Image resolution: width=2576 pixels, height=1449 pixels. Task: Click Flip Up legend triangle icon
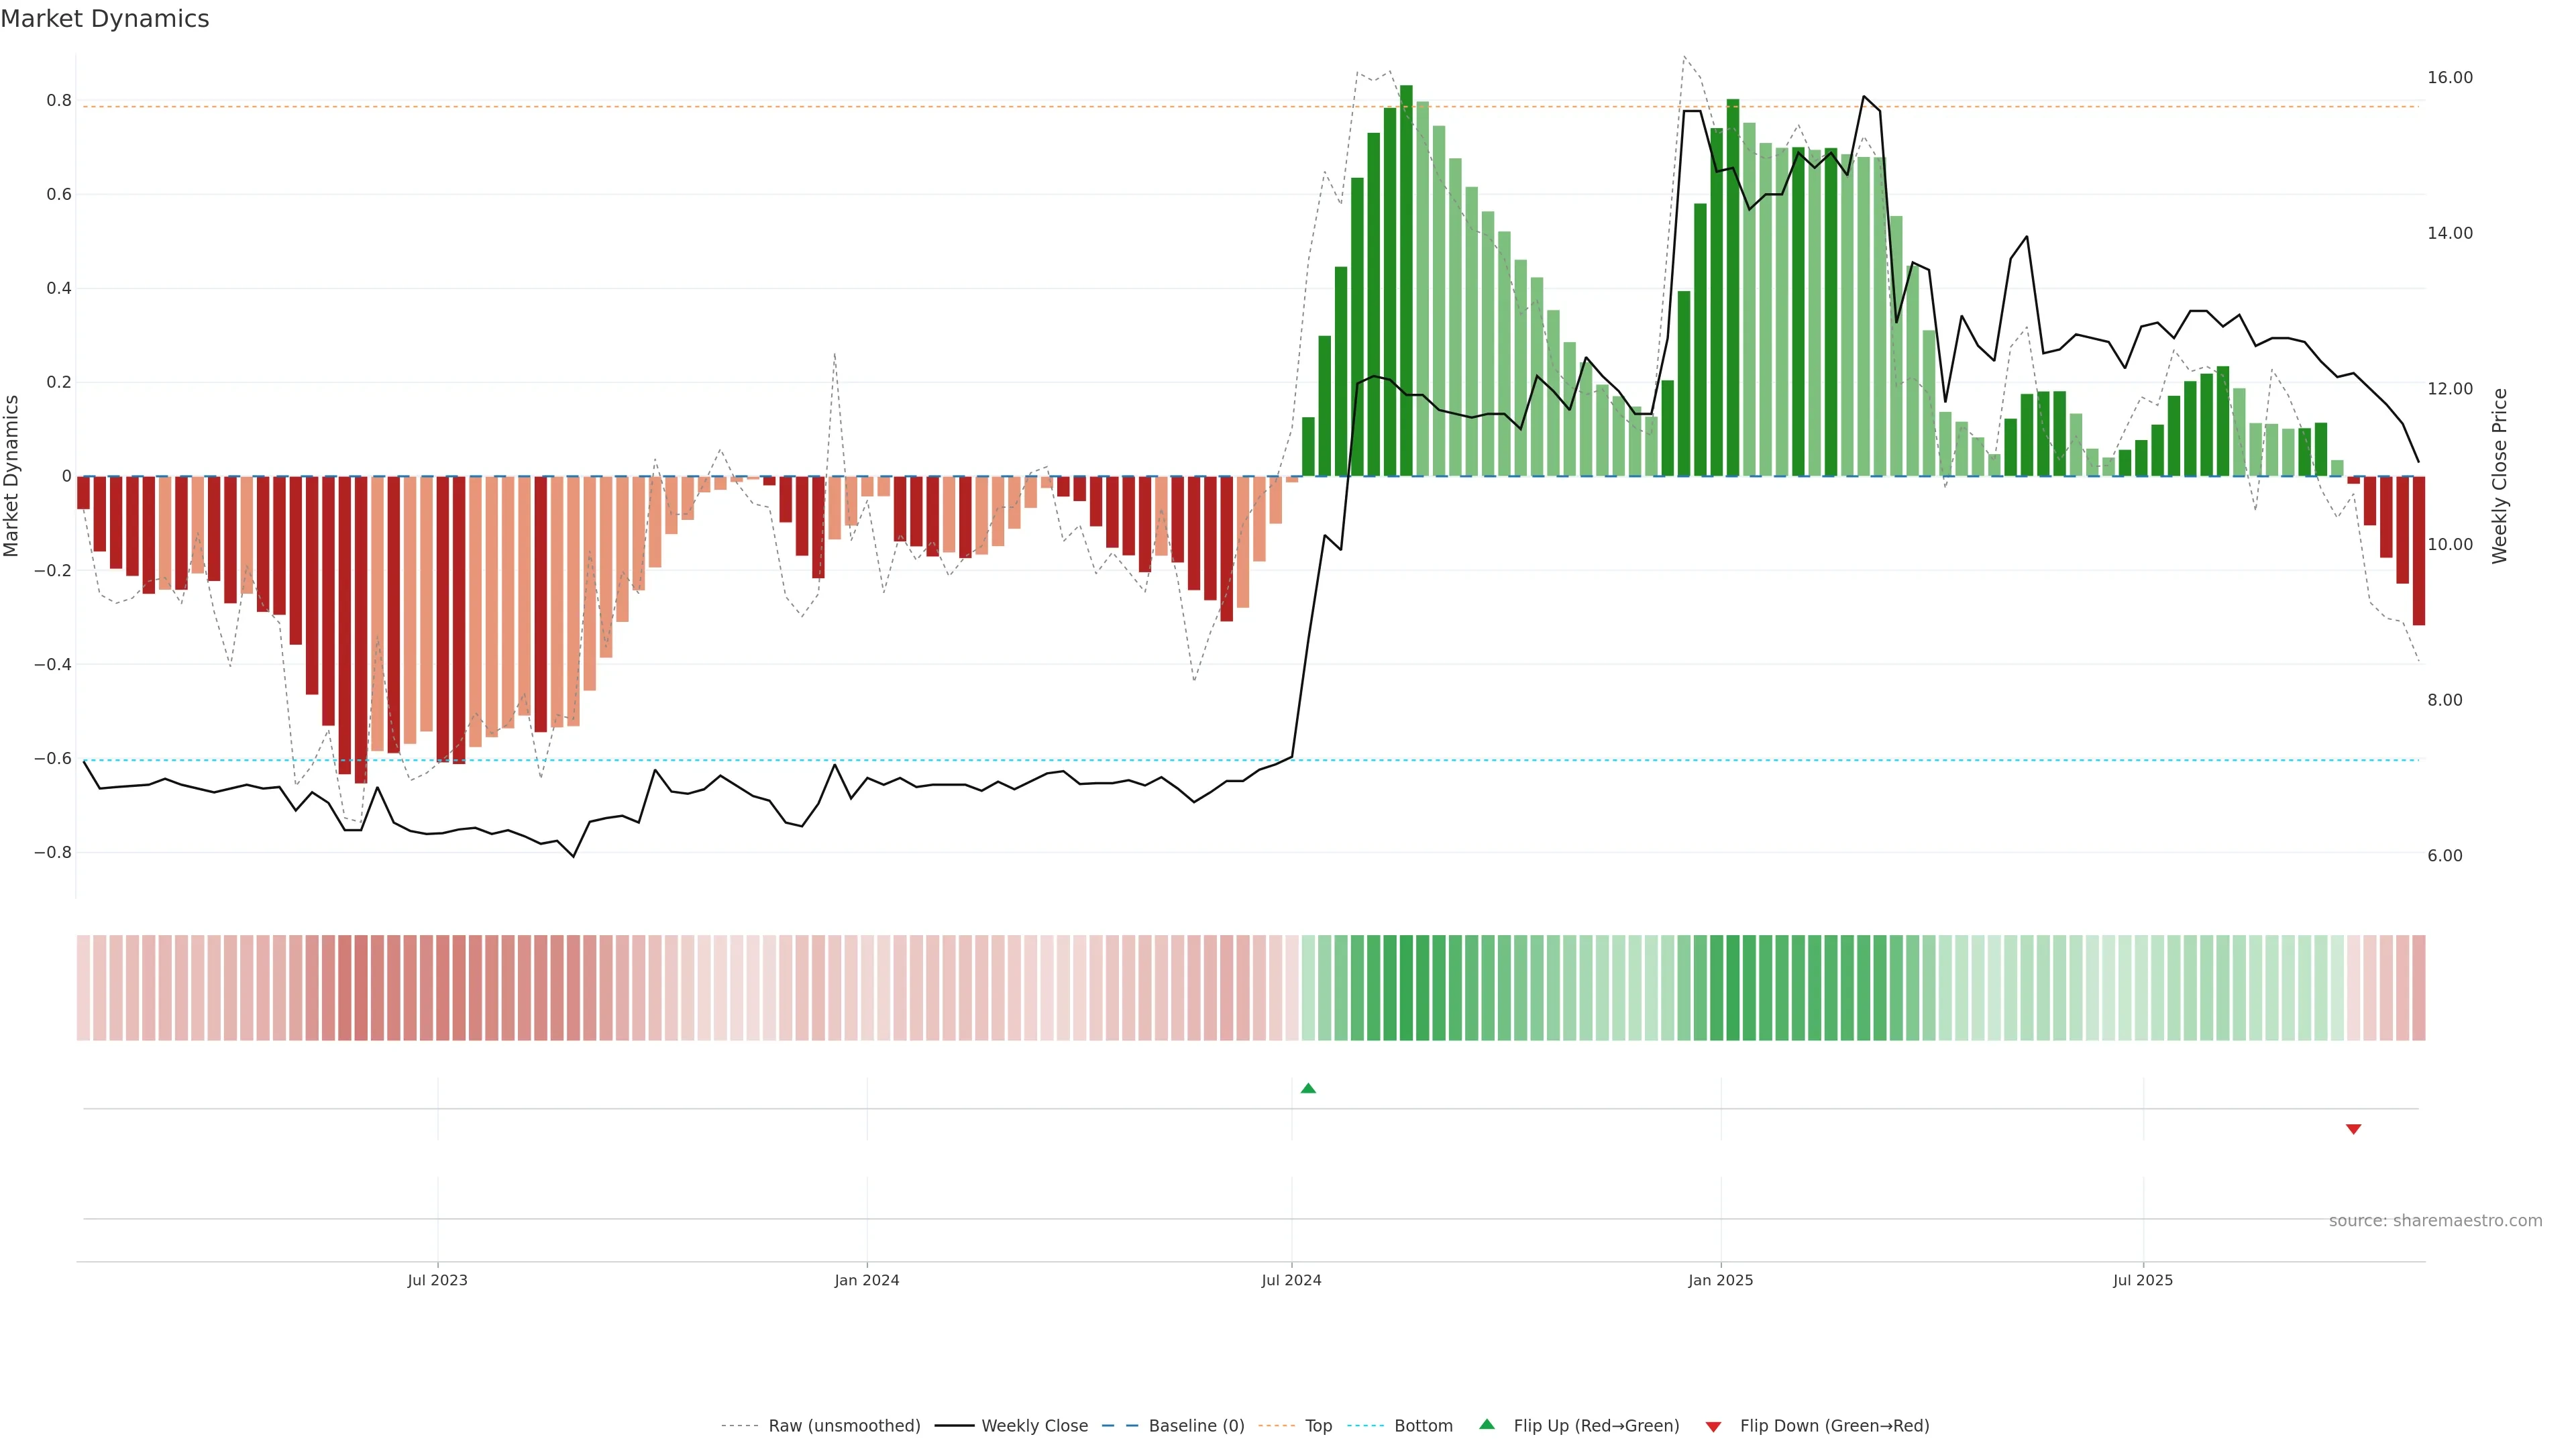click(1487, 1424)
